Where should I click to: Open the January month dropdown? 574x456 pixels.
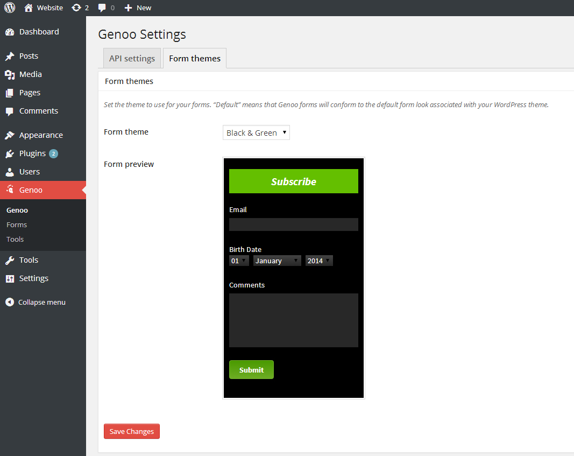coord(277,261)
